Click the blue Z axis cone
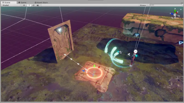The image size is (184, 103). [172, 14]
